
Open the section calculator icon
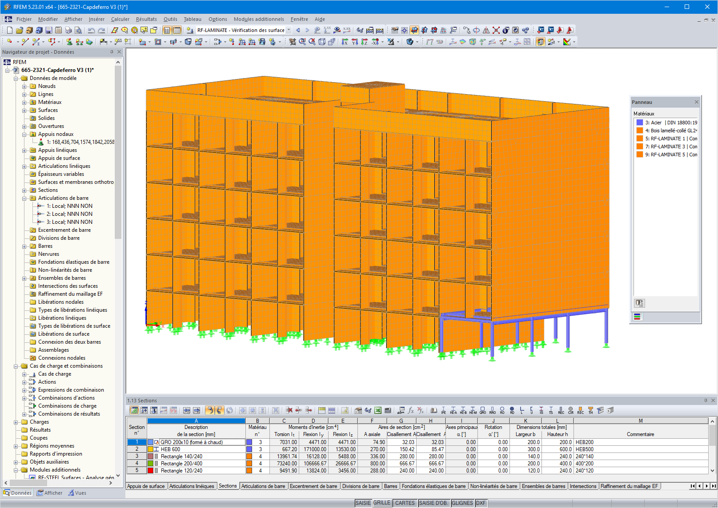click(x=388, y=411)
